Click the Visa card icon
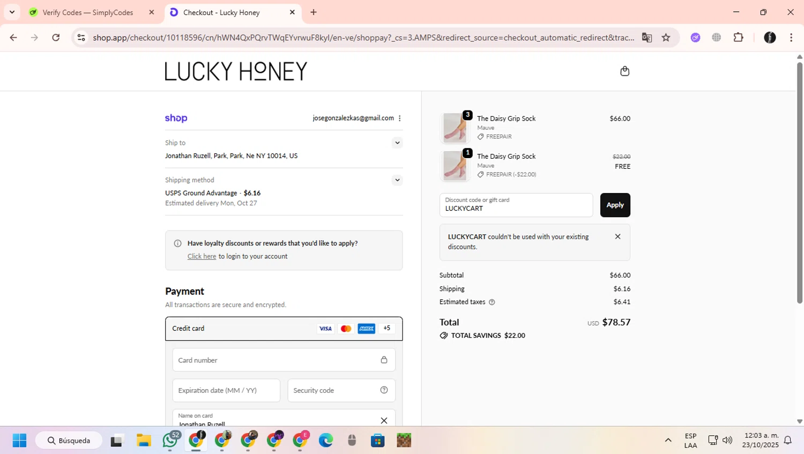Screen dimensions: 804x454 pyautogui.click(x=325, y=329)
